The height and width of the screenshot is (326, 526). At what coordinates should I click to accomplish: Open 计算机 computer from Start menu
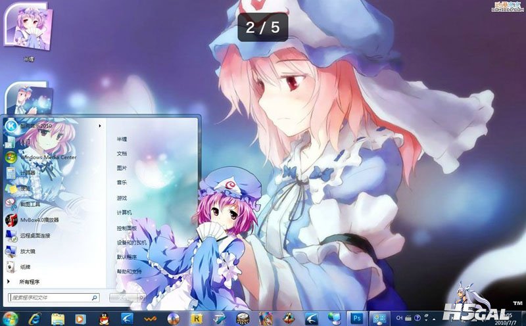tap(124, 213)
